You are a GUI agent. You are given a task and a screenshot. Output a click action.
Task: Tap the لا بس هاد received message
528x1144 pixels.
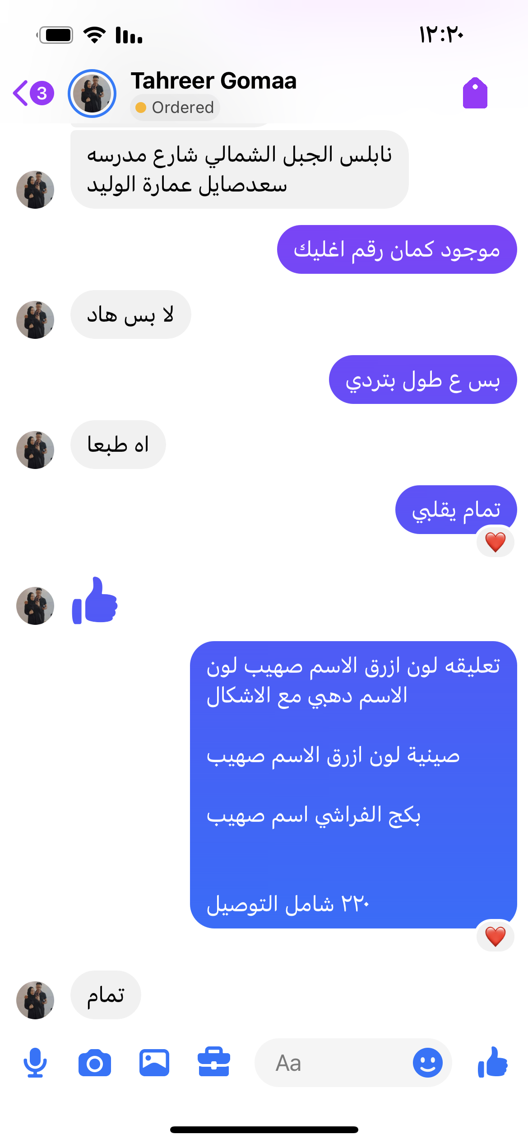coord(131,314)
